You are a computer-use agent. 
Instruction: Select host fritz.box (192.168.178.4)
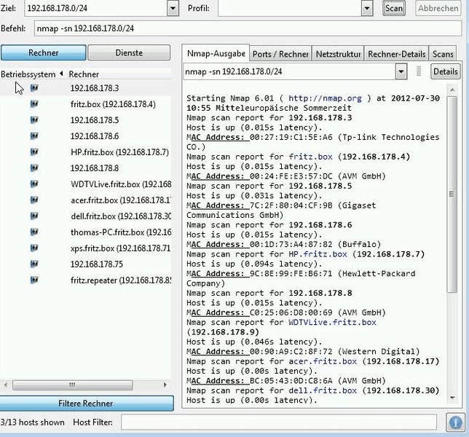(x=113, y=104)
